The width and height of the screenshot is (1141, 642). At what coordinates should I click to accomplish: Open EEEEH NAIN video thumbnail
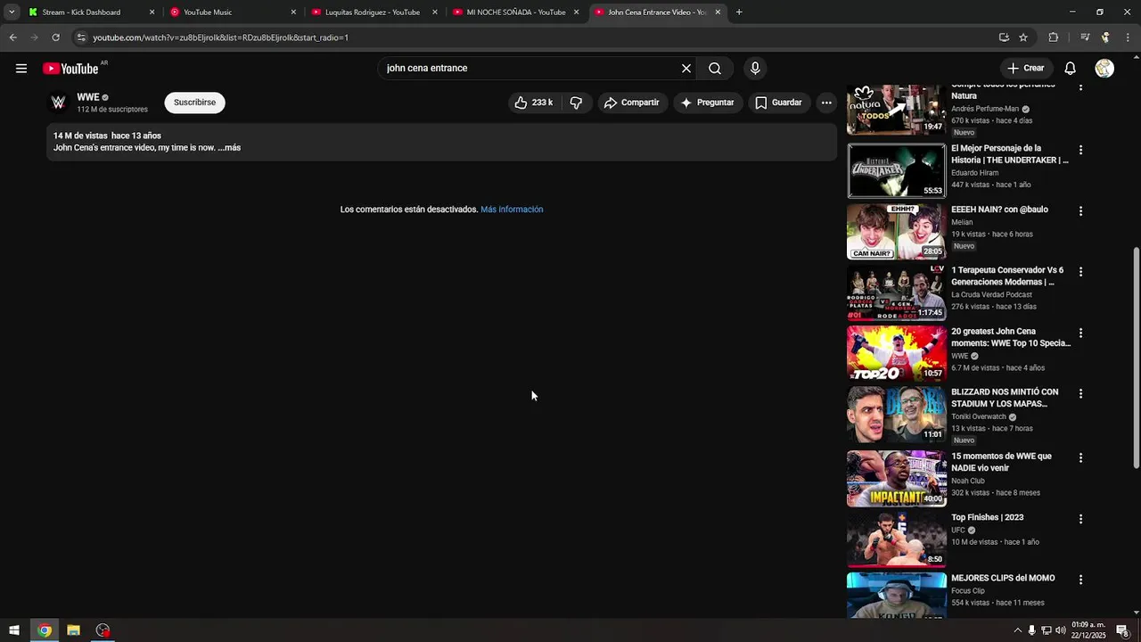click(896, 231)
